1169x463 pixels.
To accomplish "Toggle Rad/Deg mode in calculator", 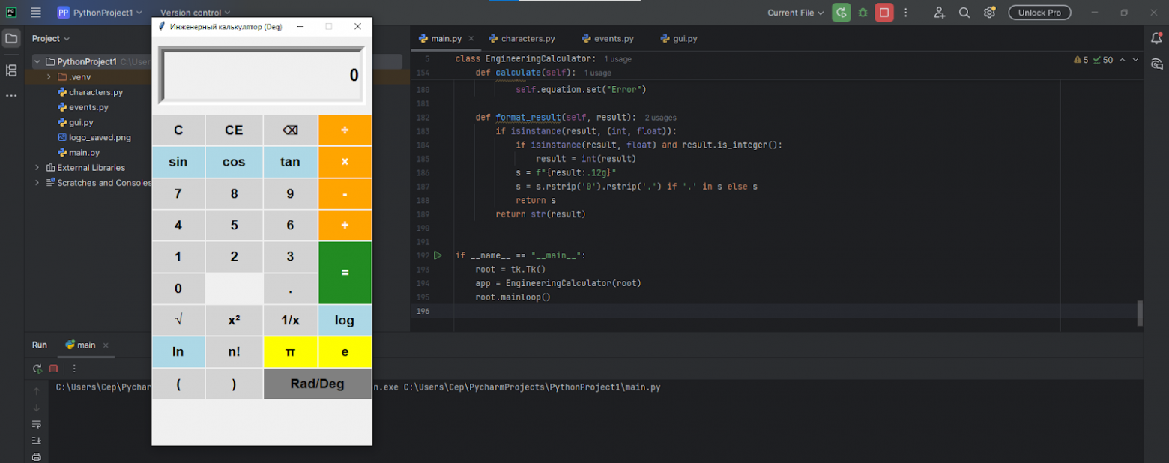I will (317, 384).
